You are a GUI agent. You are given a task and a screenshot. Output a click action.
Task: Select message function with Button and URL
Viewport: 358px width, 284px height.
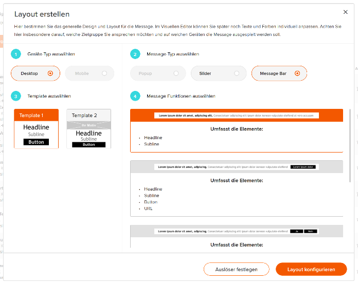coord(237,188)
